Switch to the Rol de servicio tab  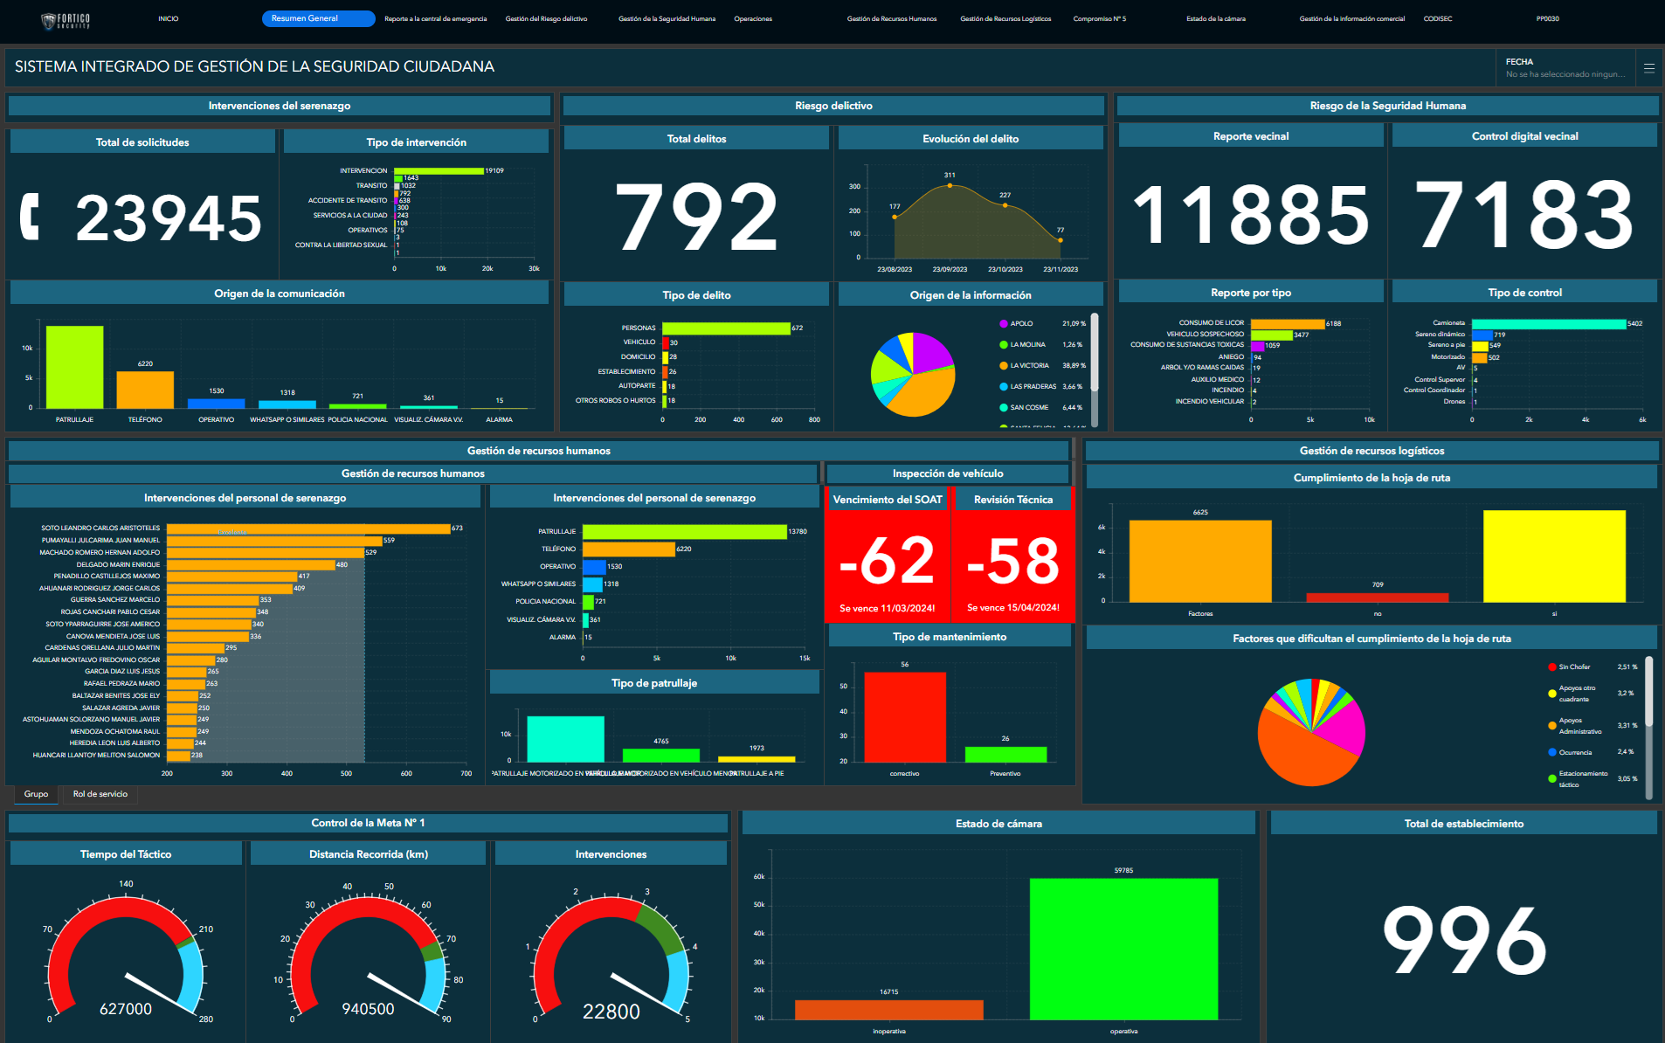click(x=100, y=794)
